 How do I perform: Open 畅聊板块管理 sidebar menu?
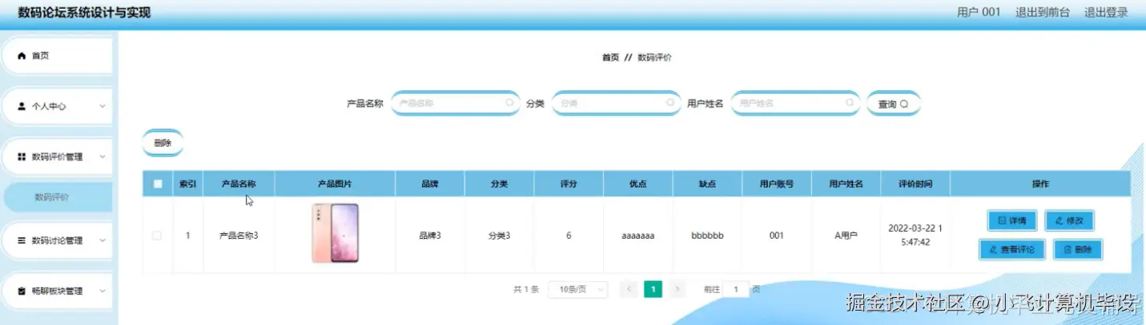(x=56, y=291)
